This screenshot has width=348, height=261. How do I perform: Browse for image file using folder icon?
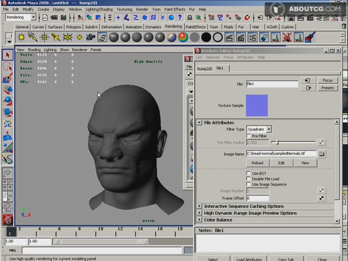click(321, 154)
